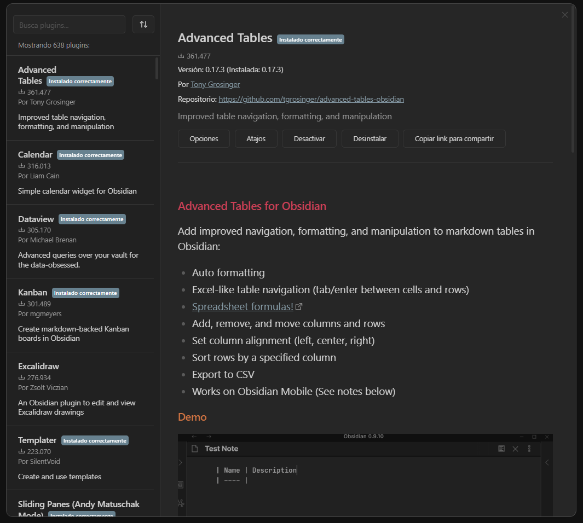The height and width of the screenshot is (523, 583).
Task: Click 'Create and use templates' description
Action: point(60,476)
